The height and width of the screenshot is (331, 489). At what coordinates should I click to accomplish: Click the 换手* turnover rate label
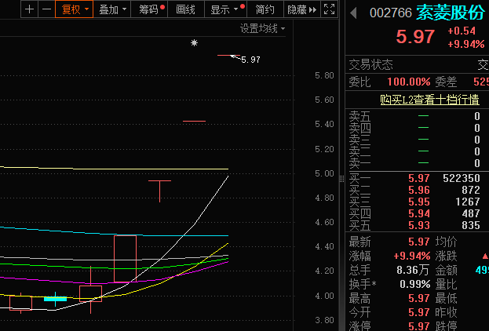pos(363,284)
